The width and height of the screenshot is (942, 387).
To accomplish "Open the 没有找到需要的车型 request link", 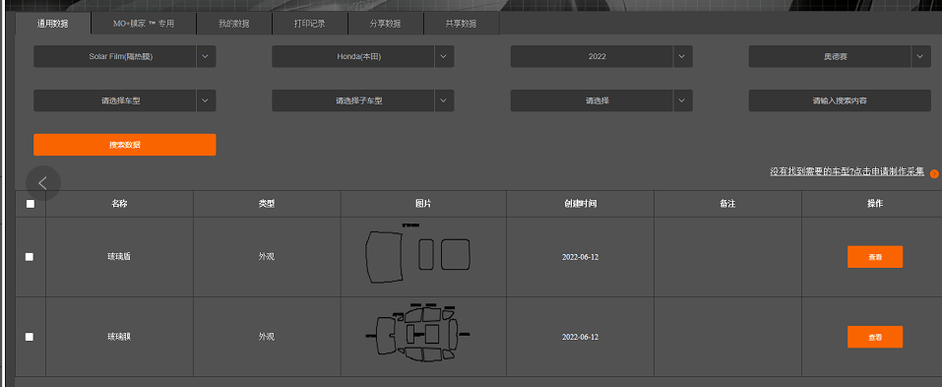I will click(848, 172).
